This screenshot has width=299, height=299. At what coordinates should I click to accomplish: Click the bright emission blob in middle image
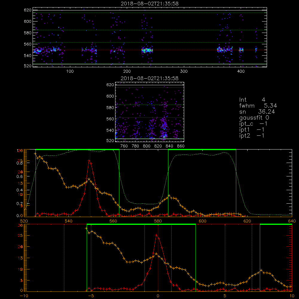(164, 136)
